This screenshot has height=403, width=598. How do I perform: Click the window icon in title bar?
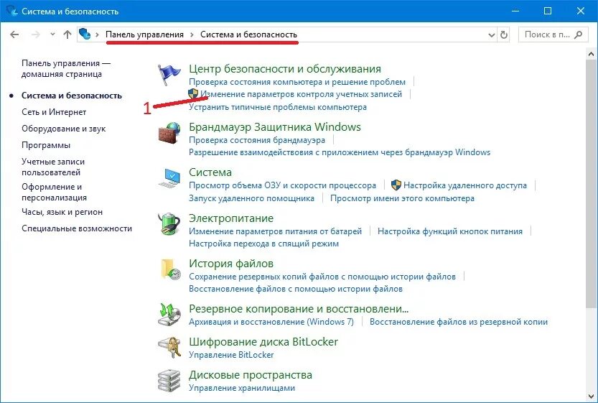[x=11, y=11]
